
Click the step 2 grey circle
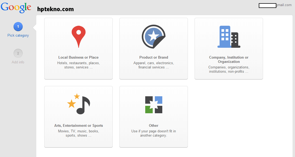[18, 53]
